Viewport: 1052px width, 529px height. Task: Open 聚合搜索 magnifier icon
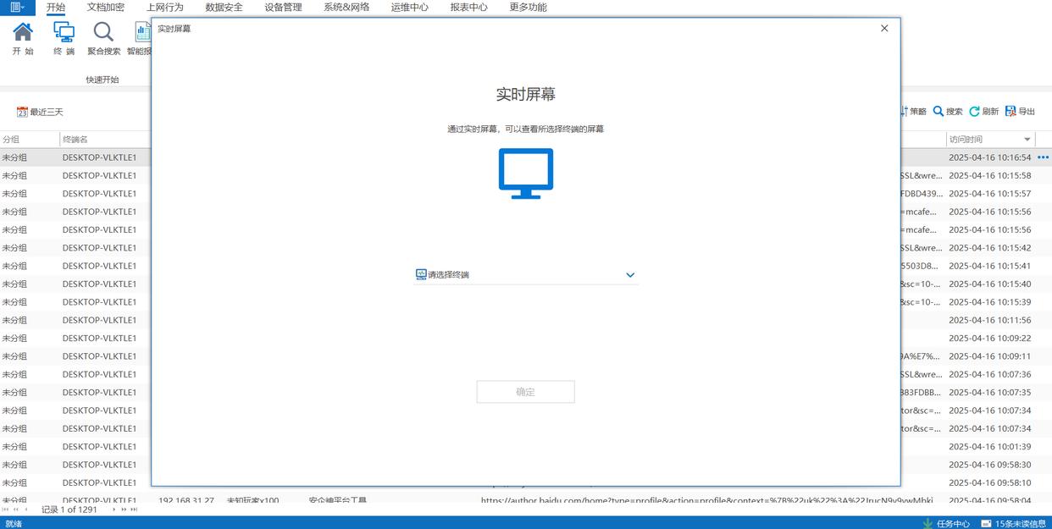coord(103,32)
